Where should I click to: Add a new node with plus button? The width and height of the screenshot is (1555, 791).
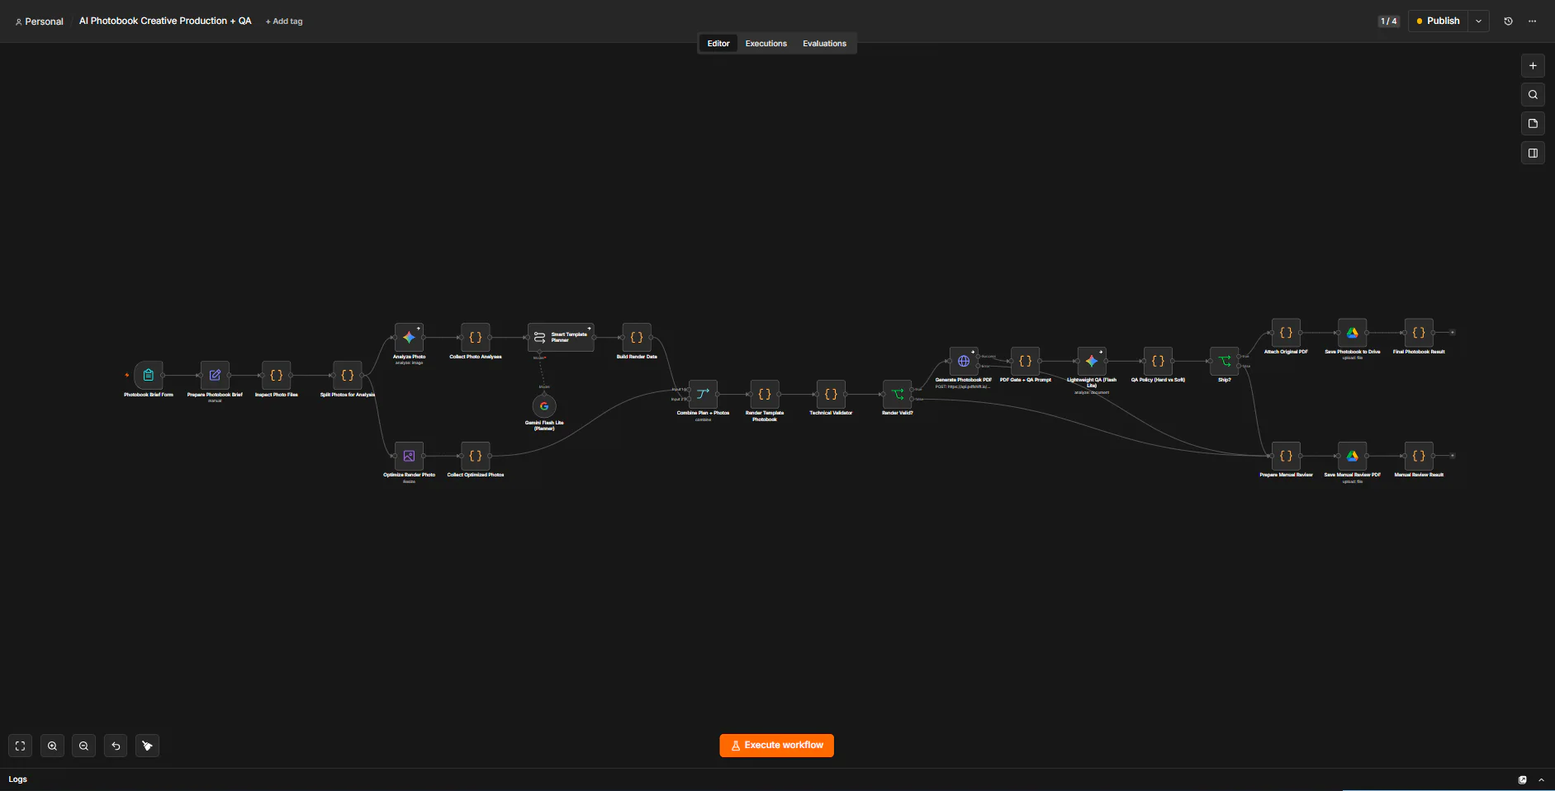pos(1533,66)
